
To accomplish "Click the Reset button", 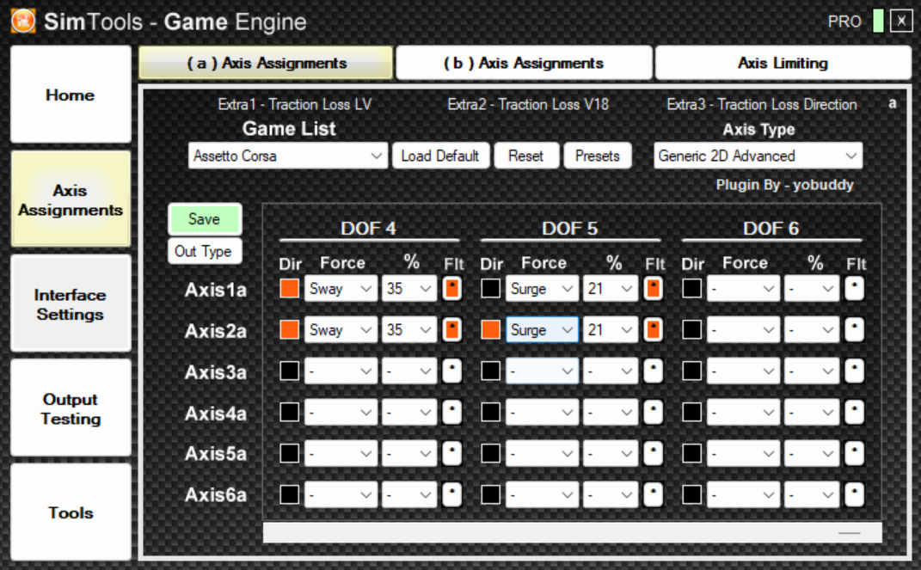I will (x=526, y=156).
